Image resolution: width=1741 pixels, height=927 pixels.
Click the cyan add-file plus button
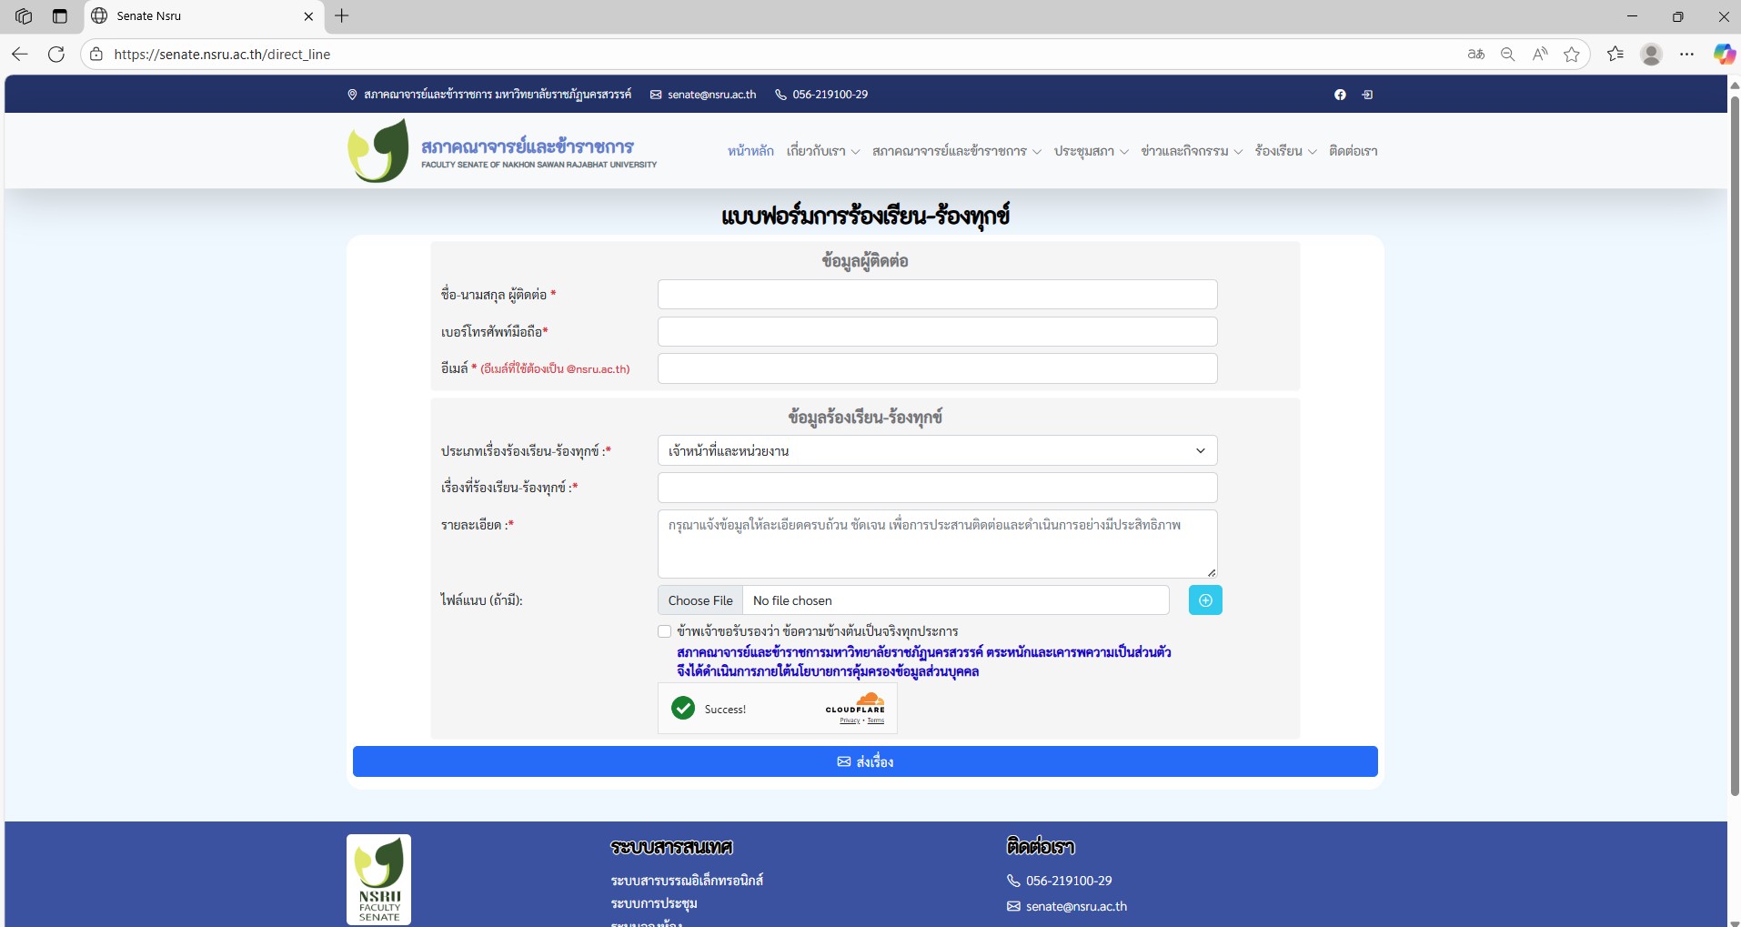1205,600
